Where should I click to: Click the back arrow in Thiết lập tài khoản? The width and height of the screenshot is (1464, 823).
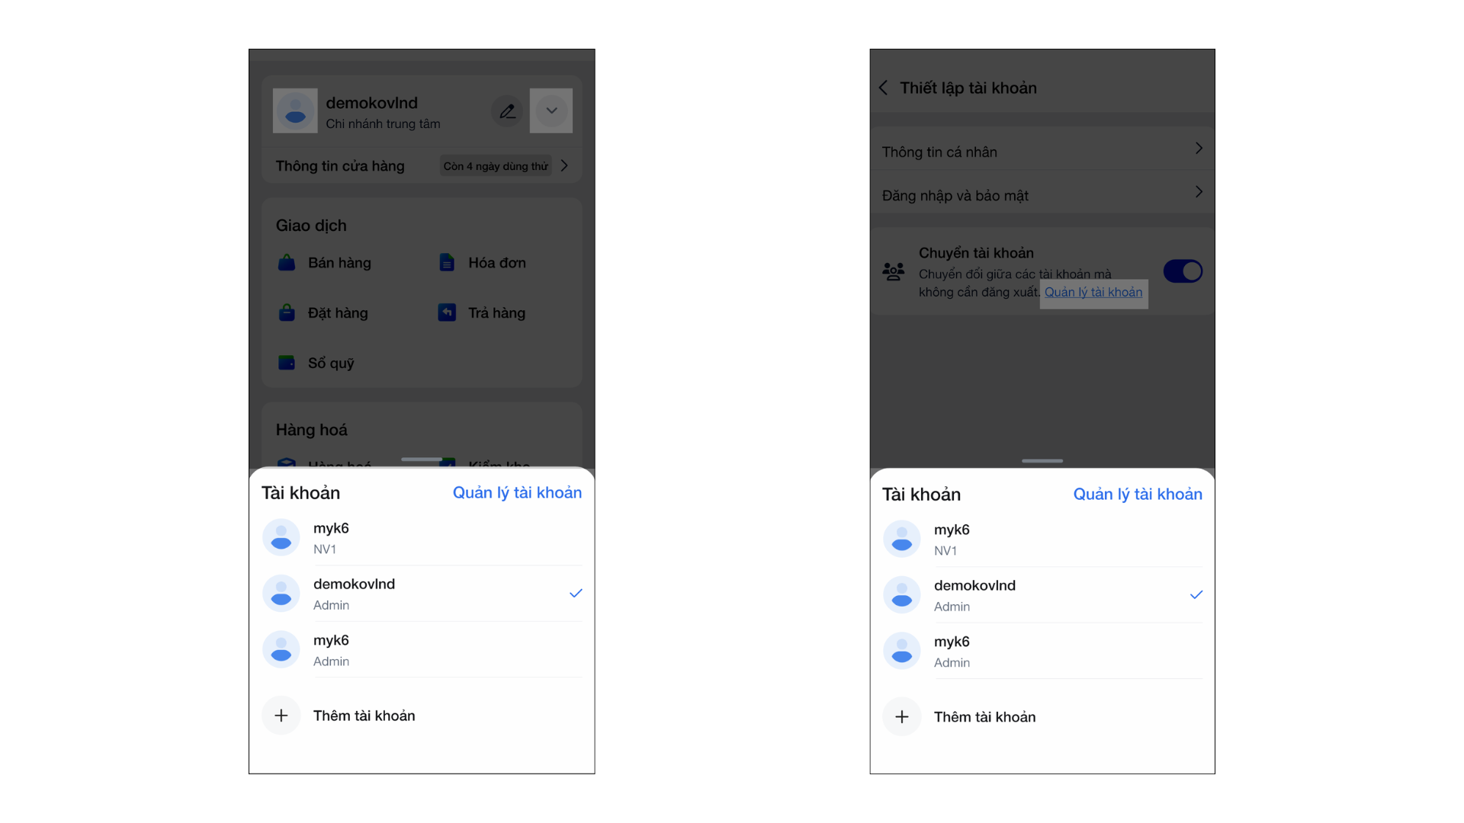[x=884, y=88]
